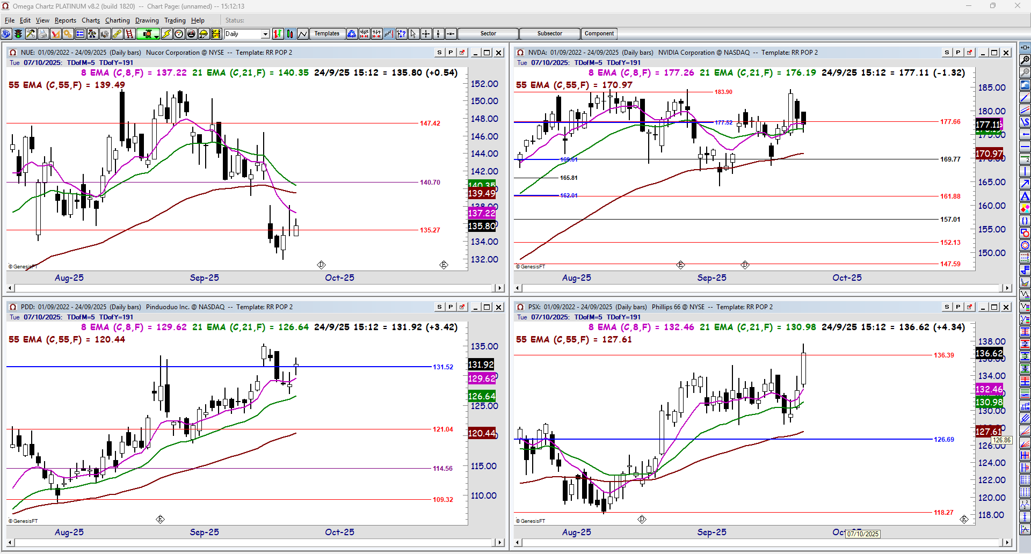Screen dimensions: 1031x554
Task: Click the organization tree toolbar icon
Action: pyautogui.click(x=92, y=34)
